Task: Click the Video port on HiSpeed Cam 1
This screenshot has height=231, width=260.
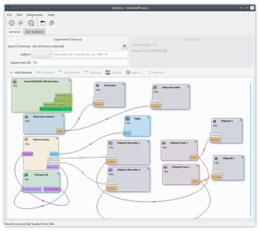Action: click(193, 157)
